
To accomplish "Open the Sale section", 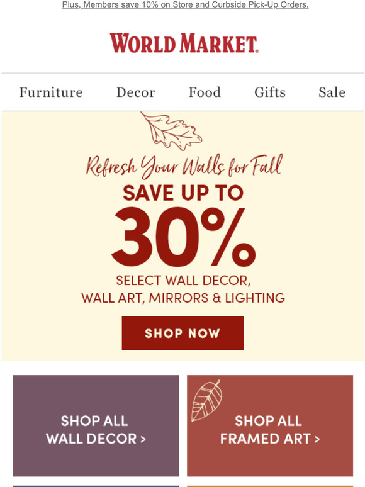I will [332, 92].
